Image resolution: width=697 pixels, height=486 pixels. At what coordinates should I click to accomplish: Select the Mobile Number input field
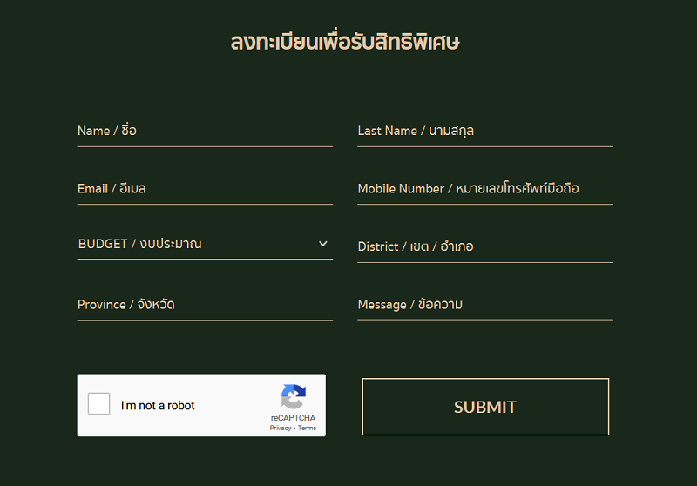(485, 189)
